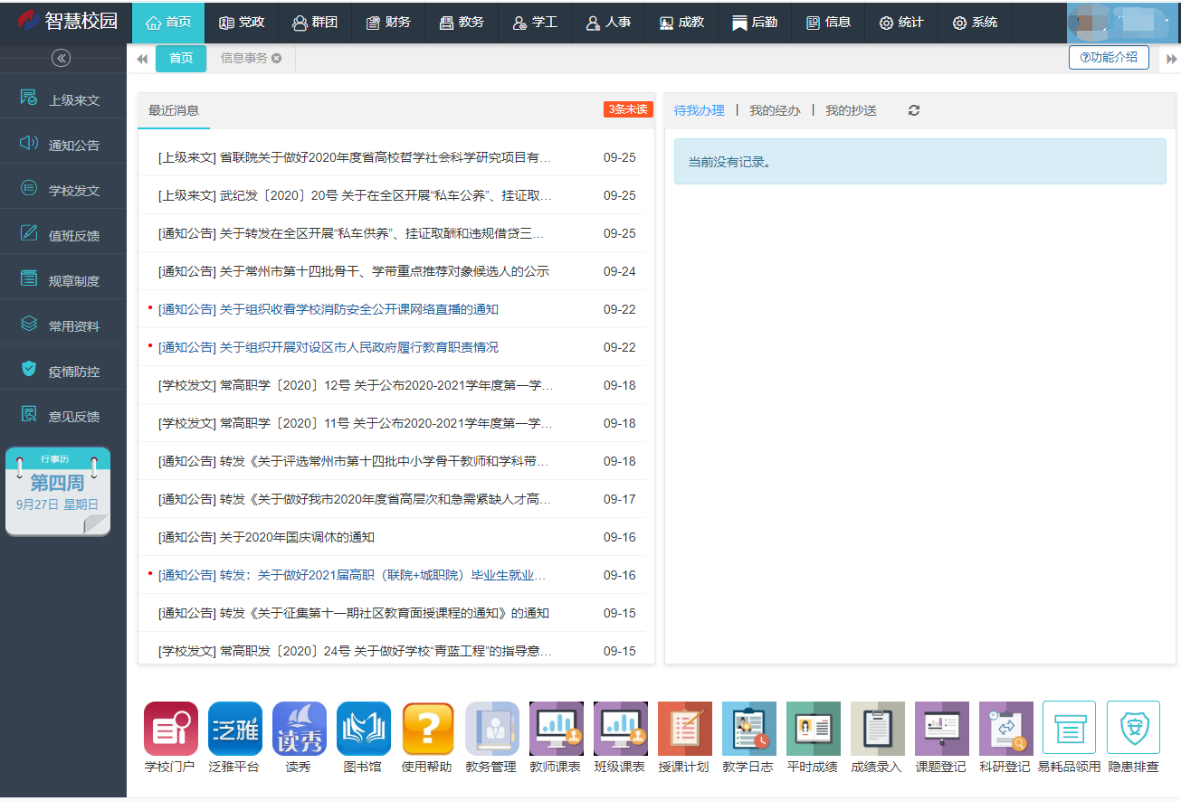Launch the 读秀 shortcut icon
Image resolution: width=1181 pixels, height=801 pixels.
coord(299,729)
